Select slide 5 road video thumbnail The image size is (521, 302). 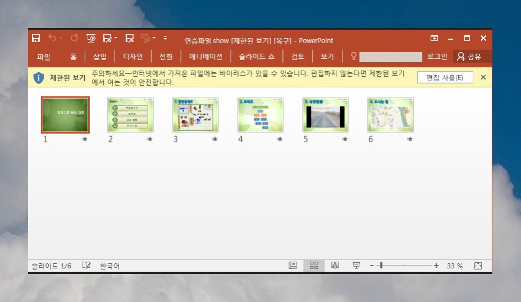[x=325, y=115]
